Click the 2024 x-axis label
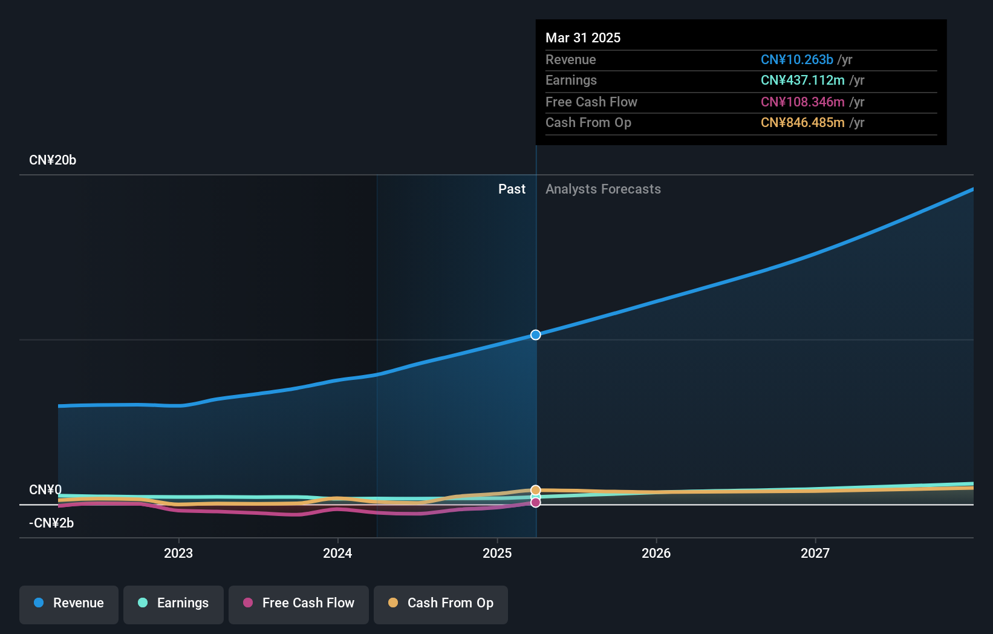This screenshot has width=993, height=634. tap(337, 553)
